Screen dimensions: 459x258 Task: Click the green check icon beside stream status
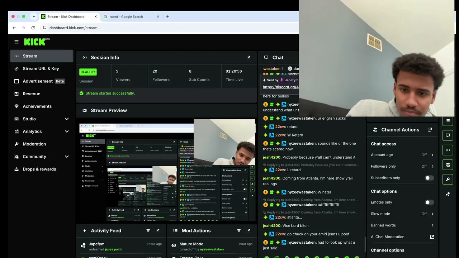click(81, 93)
